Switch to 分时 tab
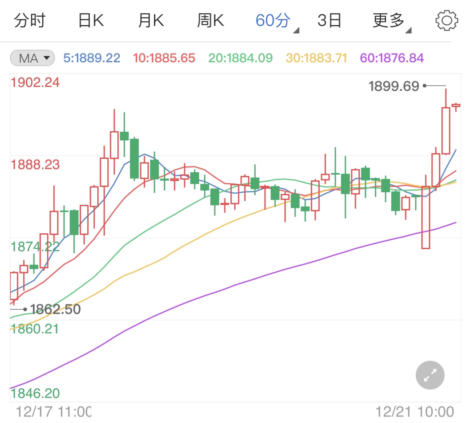Viewport: 471px width, 423px height. 30,20
